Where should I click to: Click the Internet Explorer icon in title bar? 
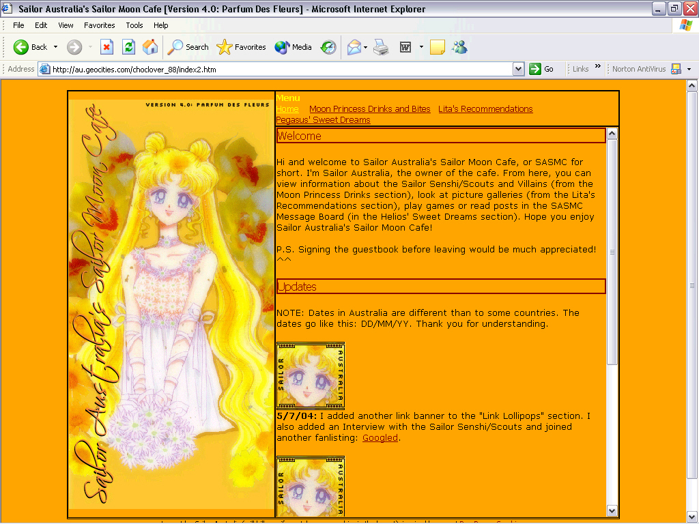tap(7, 8)
